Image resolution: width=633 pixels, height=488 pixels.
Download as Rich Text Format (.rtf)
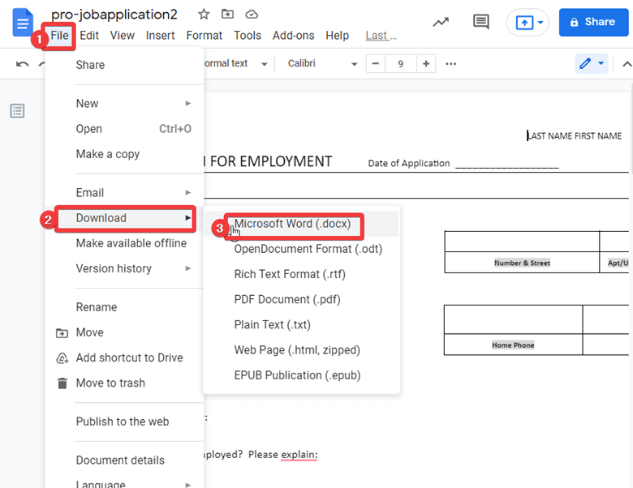(302, 274)
